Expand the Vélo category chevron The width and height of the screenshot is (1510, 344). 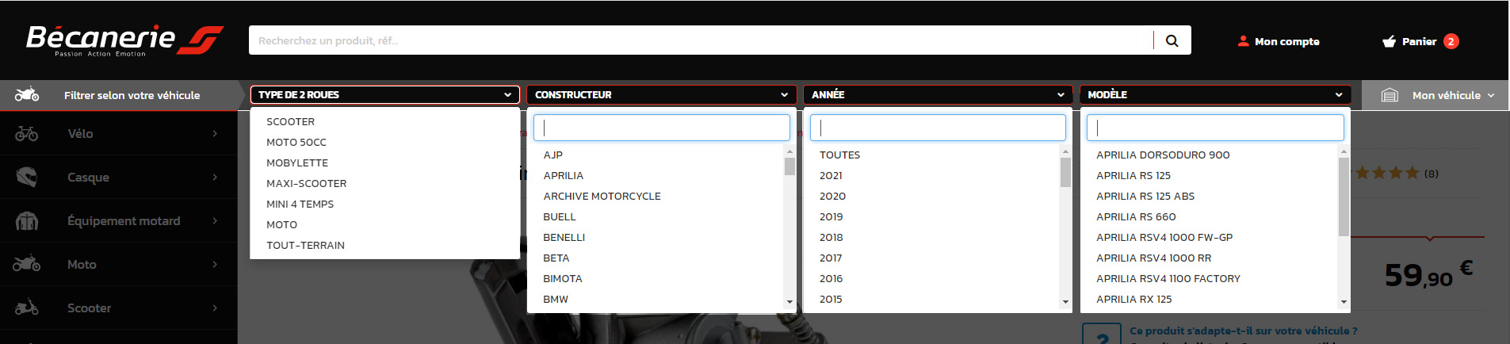point(215,133)
